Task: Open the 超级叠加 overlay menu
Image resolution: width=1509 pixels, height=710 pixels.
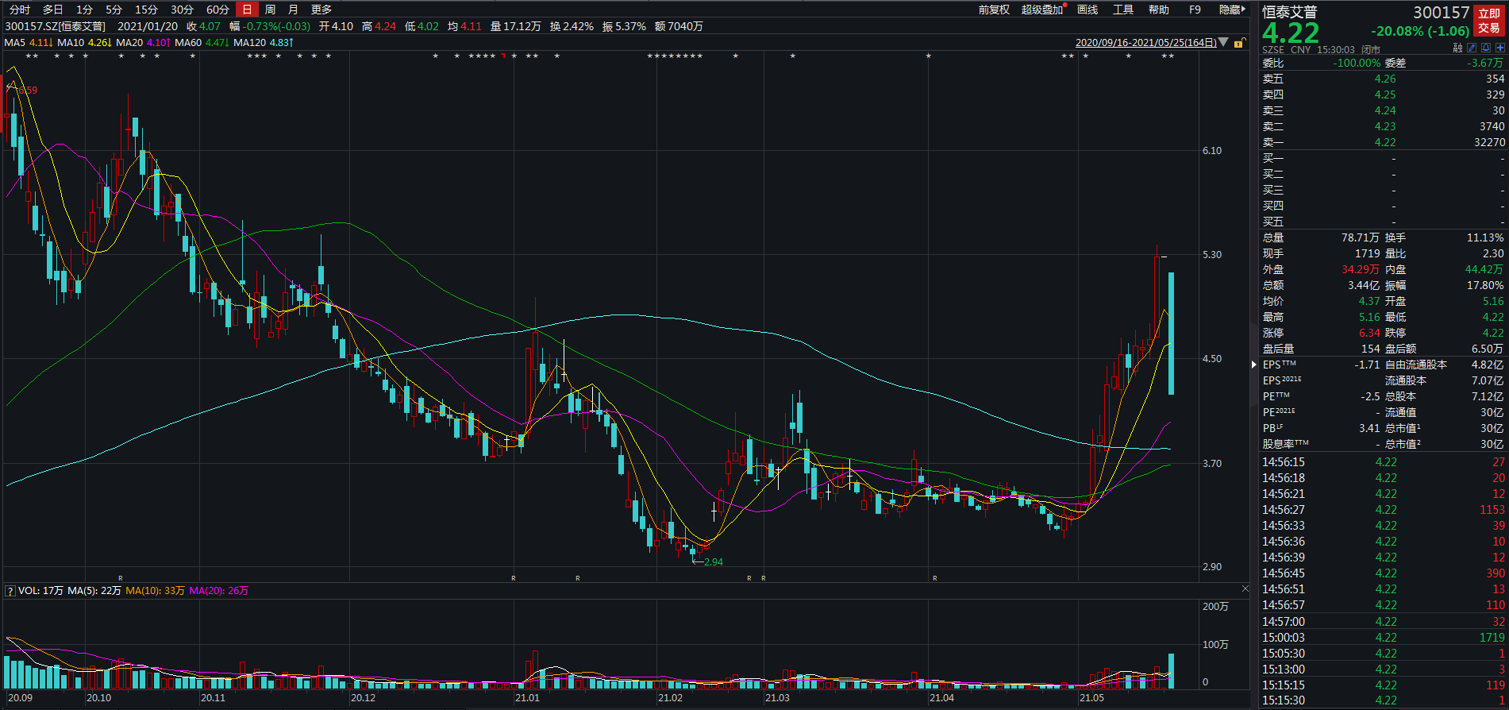Action: tap(1041, 10)
